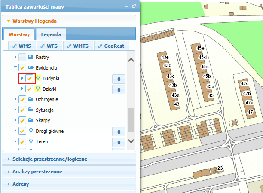The image size is (263, 193).
Task: Click the layer list scroll-up arrow
Action: (x=131, y=60)
